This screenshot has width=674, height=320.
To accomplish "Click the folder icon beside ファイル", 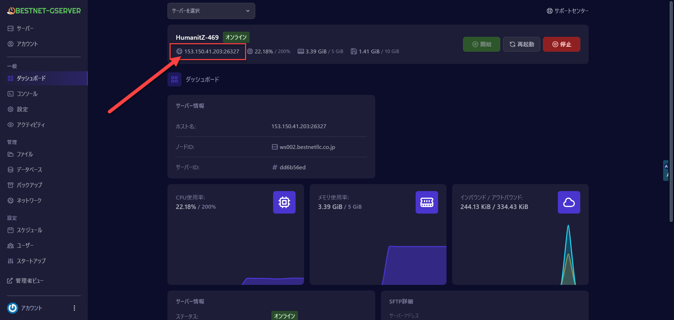I will (11, 154).
